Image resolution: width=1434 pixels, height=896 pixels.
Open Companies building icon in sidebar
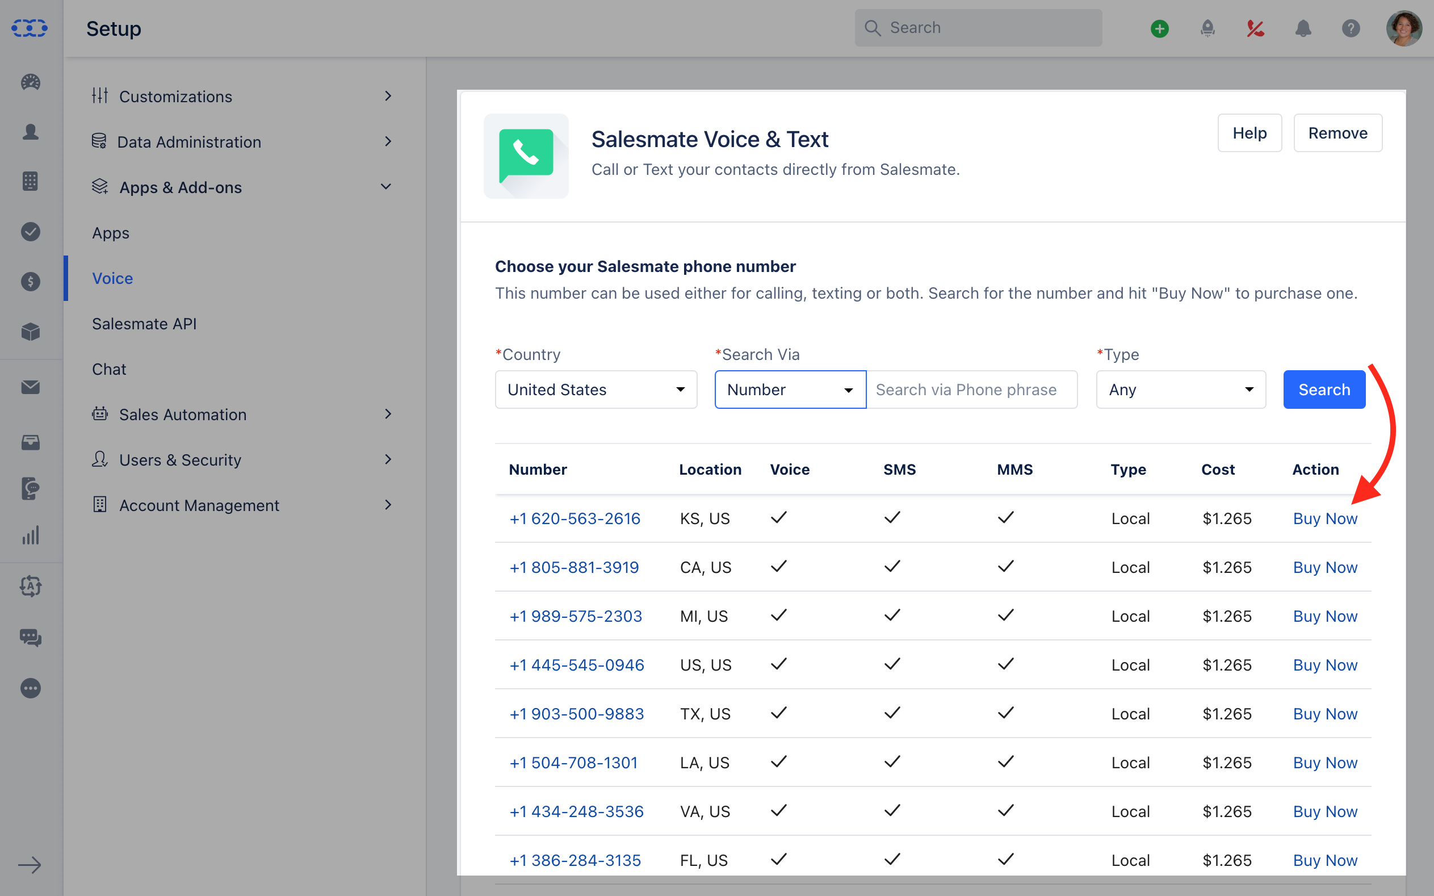pyautogui.click(x=30, y=181)
